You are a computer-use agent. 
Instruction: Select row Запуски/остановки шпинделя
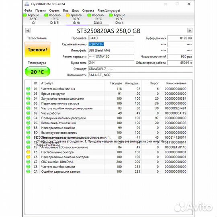point(106,98)
